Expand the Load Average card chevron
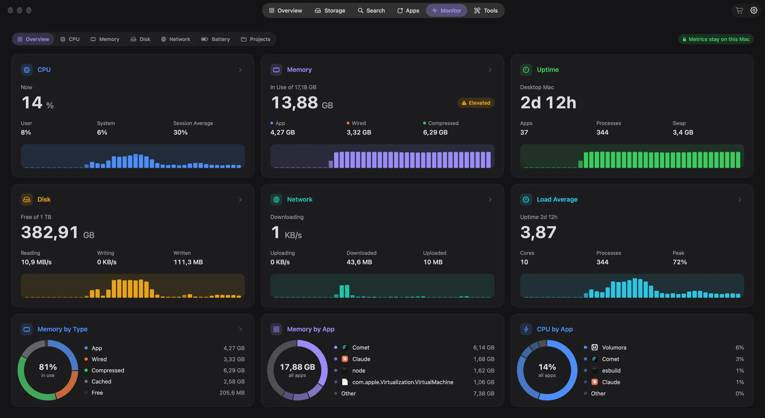This screenshot has width=765, height=418. 740,199
